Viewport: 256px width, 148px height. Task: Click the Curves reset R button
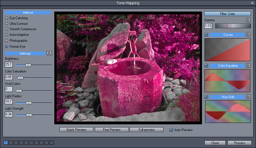click(248, 34)
